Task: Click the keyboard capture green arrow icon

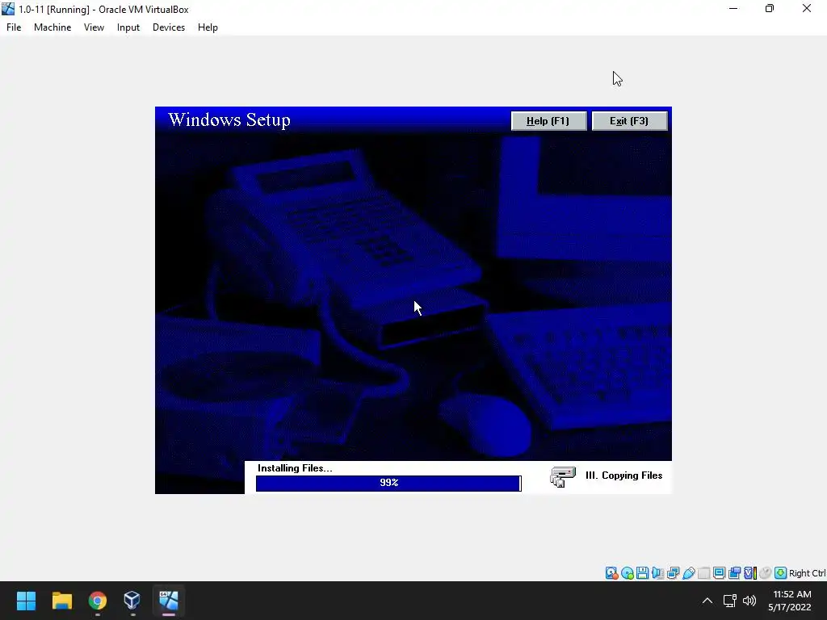Action: (781, 573)
